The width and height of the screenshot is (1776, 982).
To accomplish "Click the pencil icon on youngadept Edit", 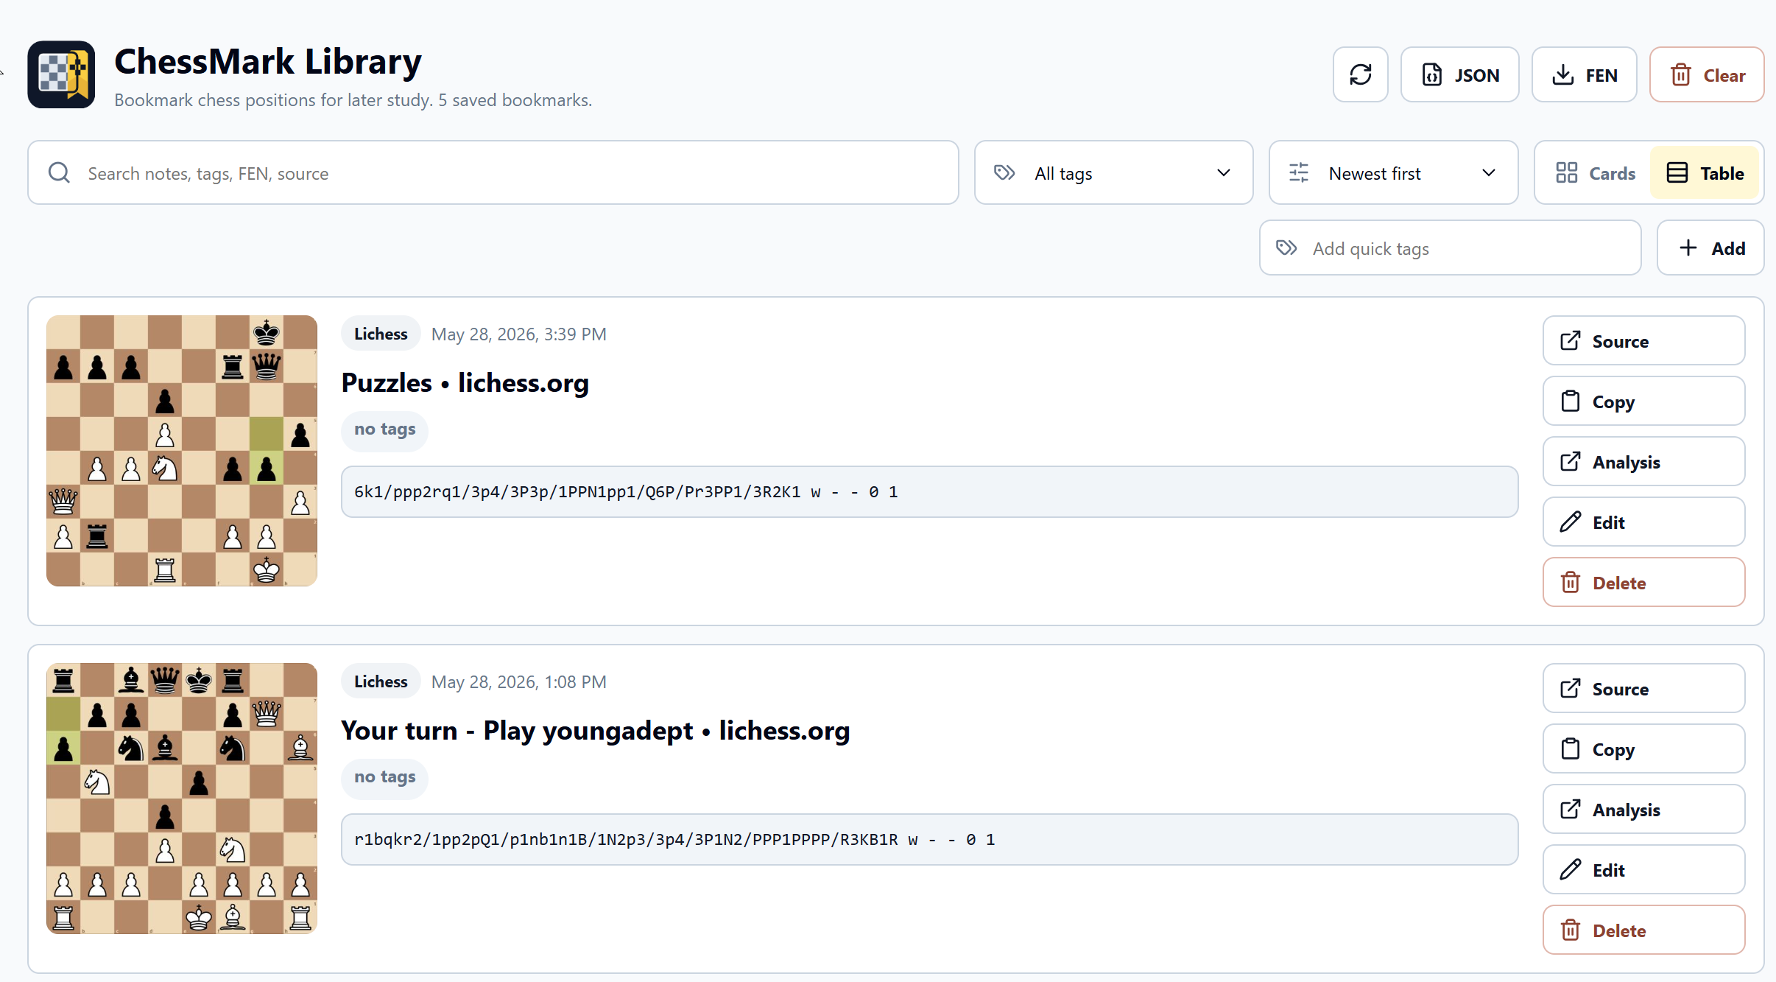I will (1571, 870).
